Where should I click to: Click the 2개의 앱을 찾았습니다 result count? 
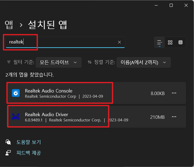coord(29,75)
